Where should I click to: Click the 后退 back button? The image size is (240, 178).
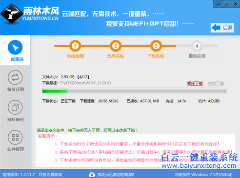(x=222, y=28)
